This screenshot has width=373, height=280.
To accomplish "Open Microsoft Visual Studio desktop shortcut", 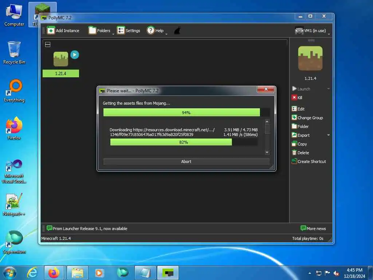I will 14,171.
